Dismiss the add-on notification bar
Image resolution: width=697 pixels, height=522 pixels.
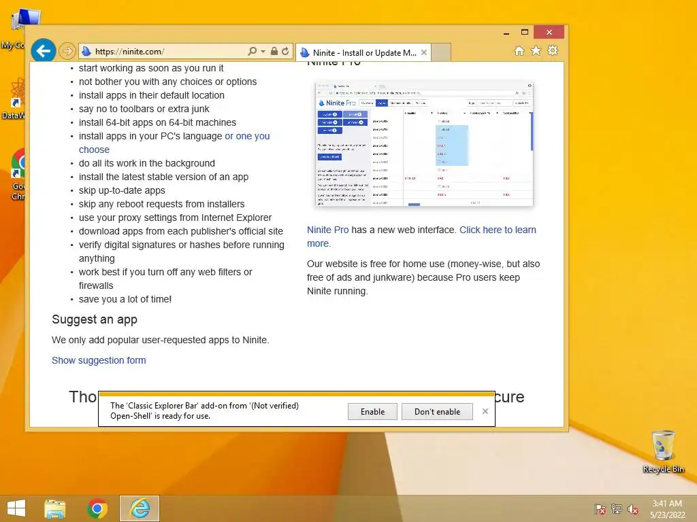point(485,411)
